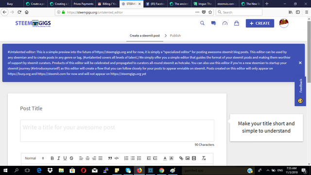
Task: Toggle strikethrough formatting in editor toolbar
Action: coord(71,158)
